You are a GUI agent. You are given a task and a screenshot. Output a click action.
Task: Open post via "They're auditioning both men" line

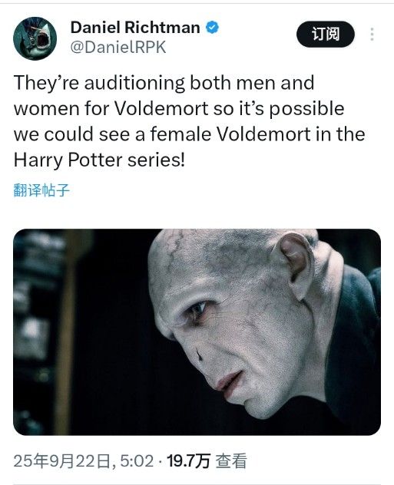click(164, 83)
